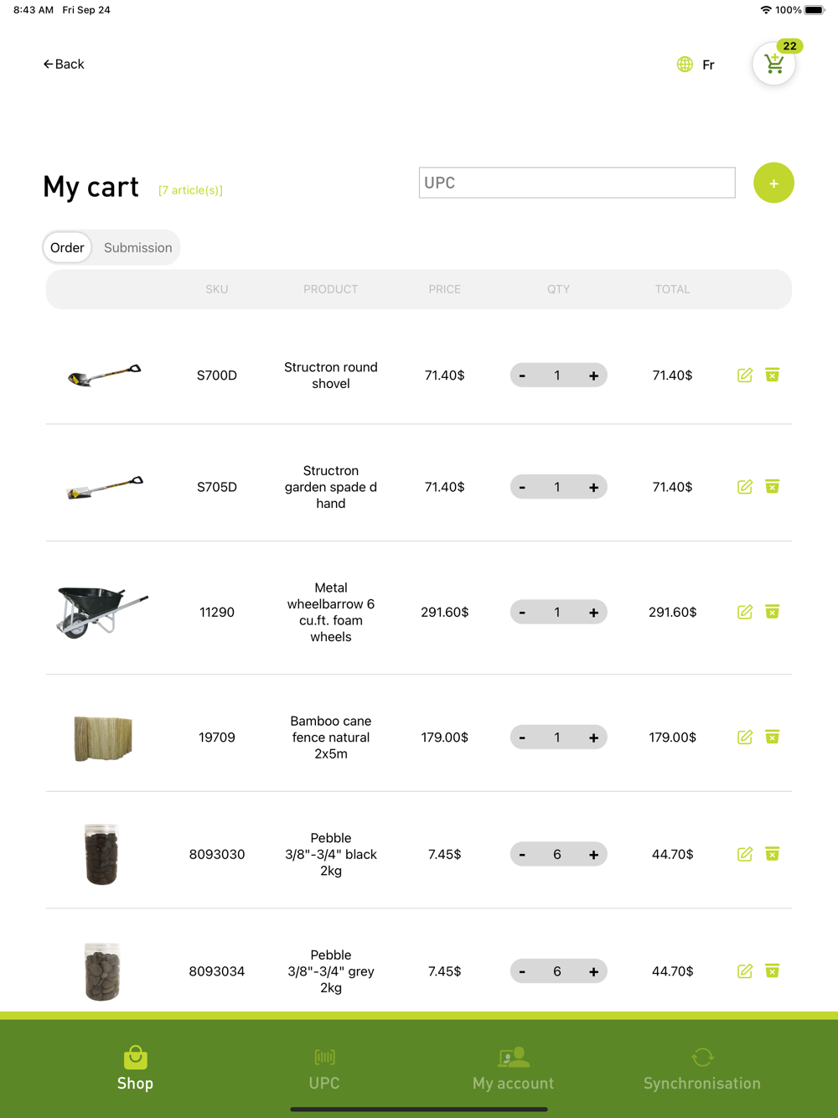Image resolution: width=838 pixels, height=1118 pixels.
Task: Open the Synchronisation tab
Action: tap(702, 1069)
